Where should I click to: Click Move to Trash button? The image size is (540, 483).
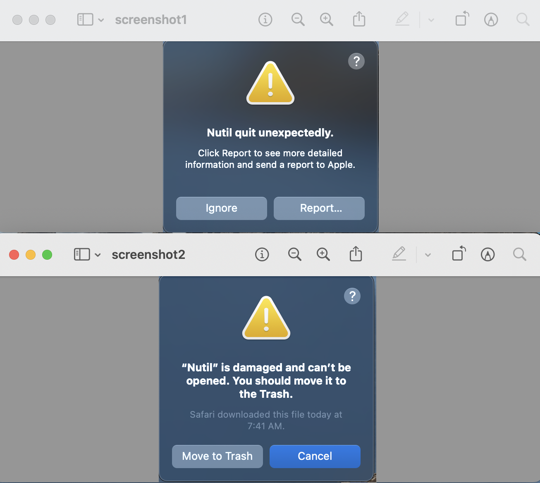pos(217,457)
